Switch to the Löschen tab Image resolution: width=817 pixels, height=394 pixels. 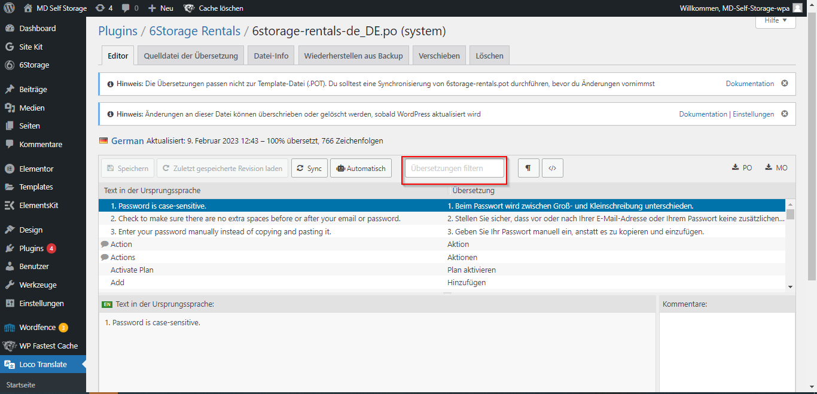click(x=489, y=56)
